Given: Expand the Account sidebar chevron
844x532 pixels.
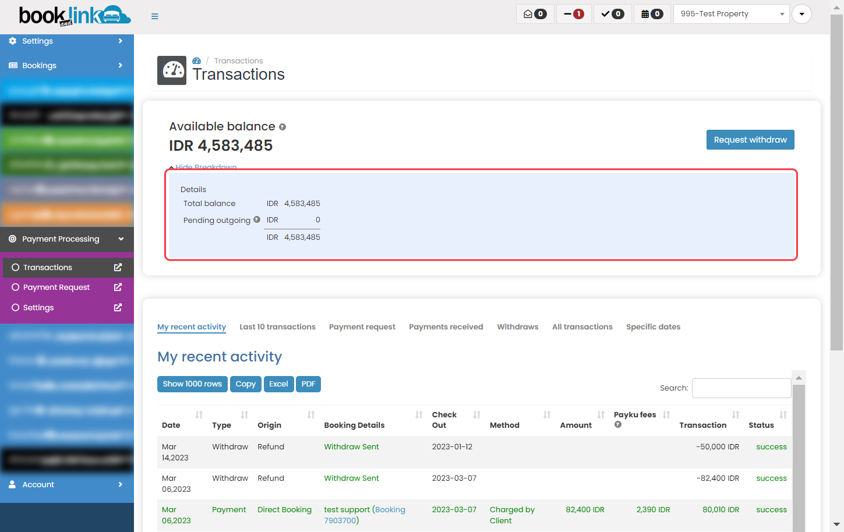Looking at the screenshot, I should pos(121,484).
